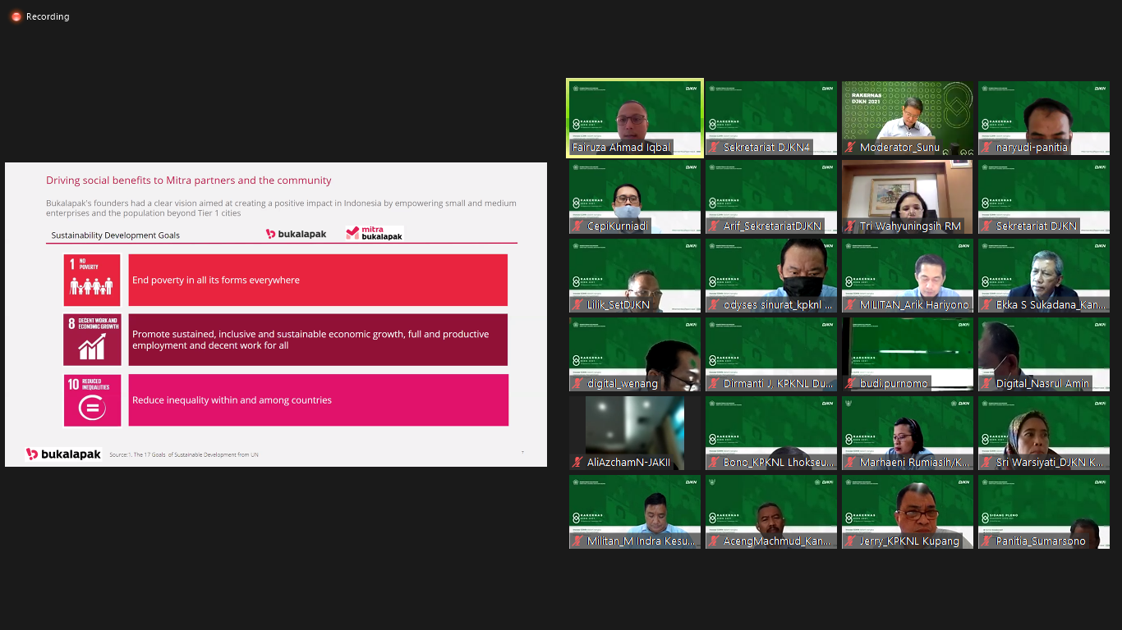The width and height of the screenshot is (1122, 630).
Task: Click Sustainability Development Goals heading on slide
Action: pos(115,235)
